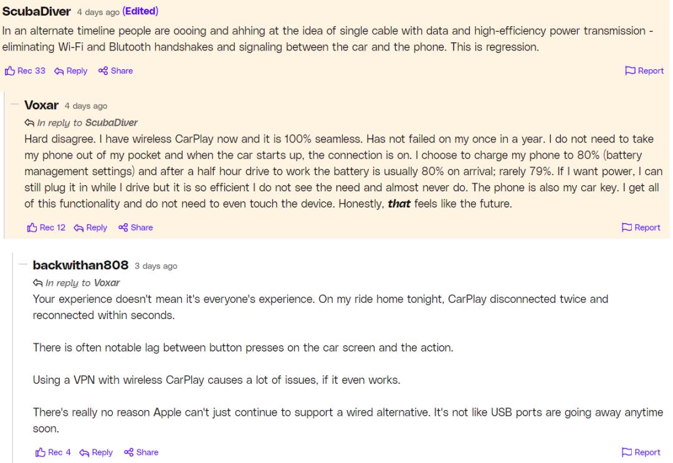
Task: Click flag icon to report ScubaDiver's comment
Action: coord(630,71)
